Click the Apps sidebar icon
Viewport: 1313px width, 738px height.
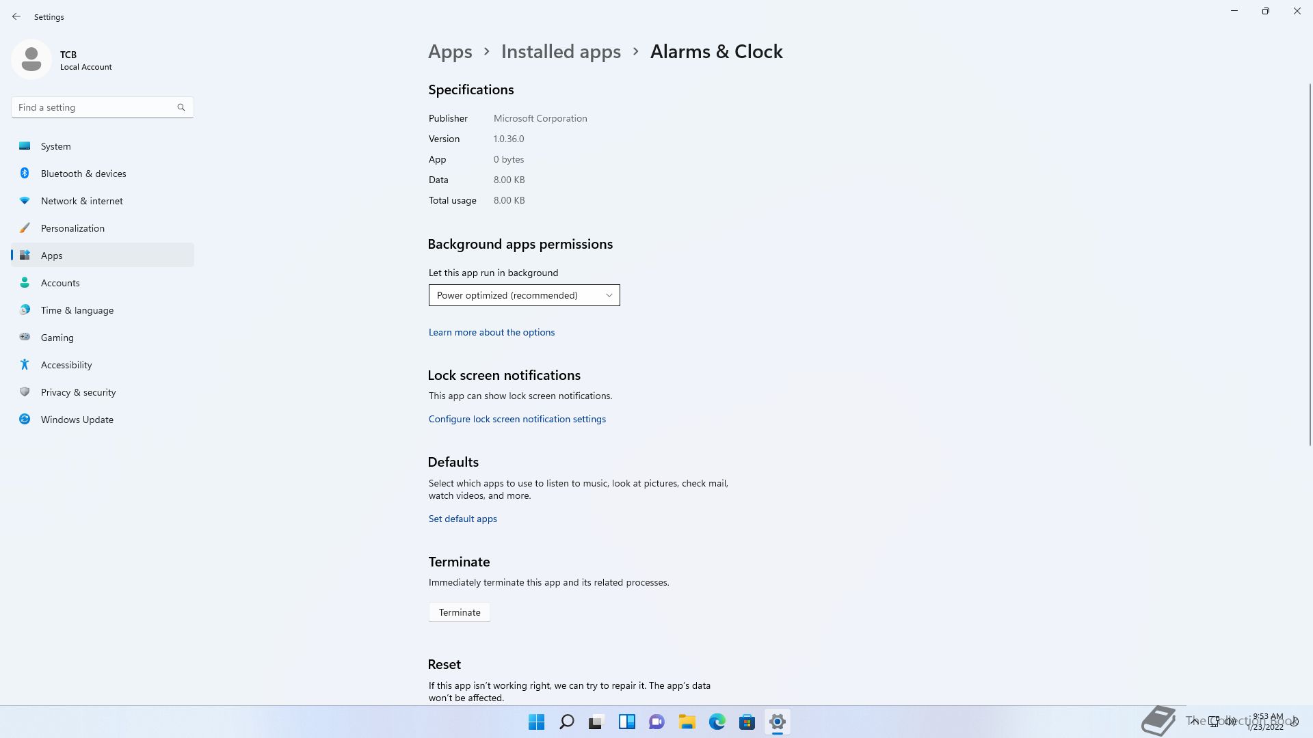click(25, 256)
